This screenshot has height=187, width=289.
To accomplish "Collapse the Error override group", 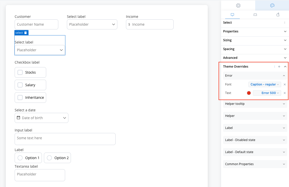I will [x=255, y=76].
